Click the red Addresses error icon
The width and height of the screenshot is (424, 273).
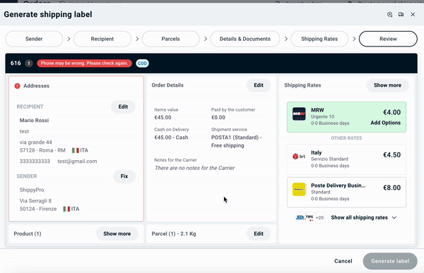(x=17, y=86)
